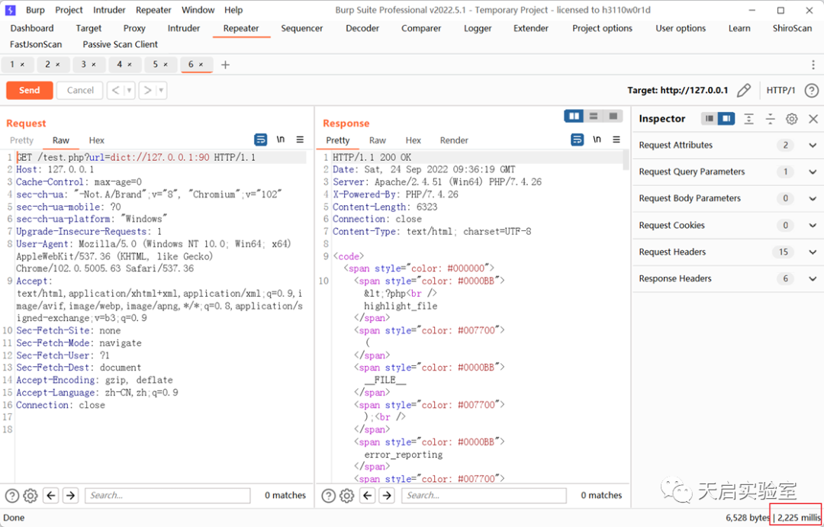Click the Cancel button
The height and width of the screenshot is (527, 824).
coord(80,90)
